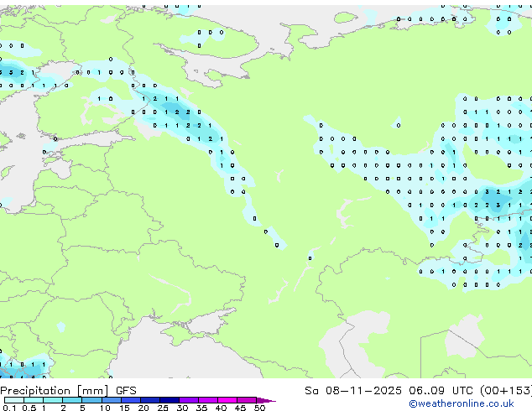Click the legend value '0.1'
Screen dimensions: 532x411
[10, 408]
